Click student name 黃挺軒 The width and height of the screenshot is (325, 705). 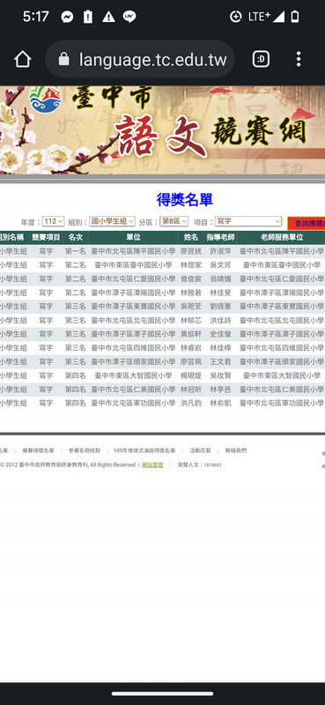tap(191, 334)
